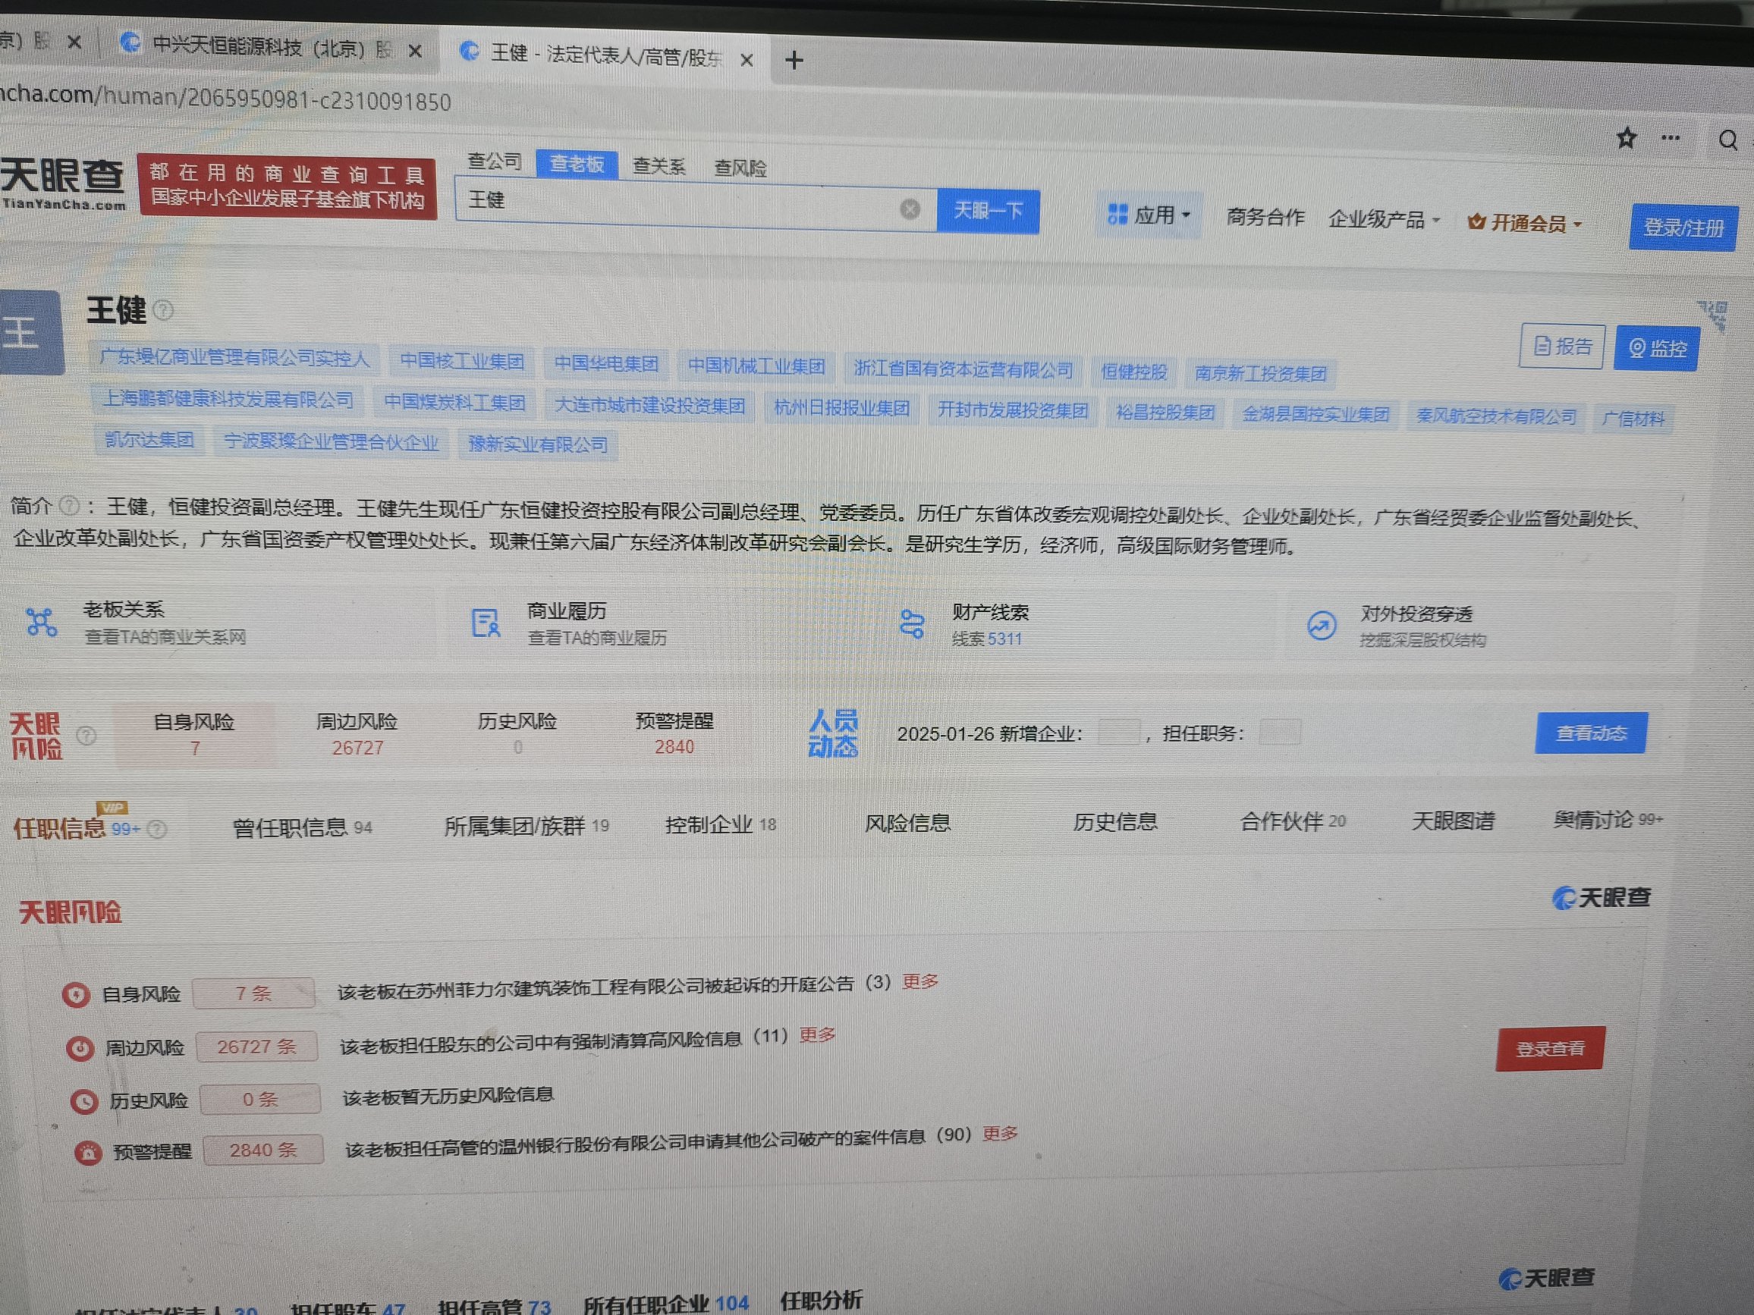The width and height of the screenshot is (1754, 1315).
Task: Switch to the 控制企业 tab
Action: (721, 824)
